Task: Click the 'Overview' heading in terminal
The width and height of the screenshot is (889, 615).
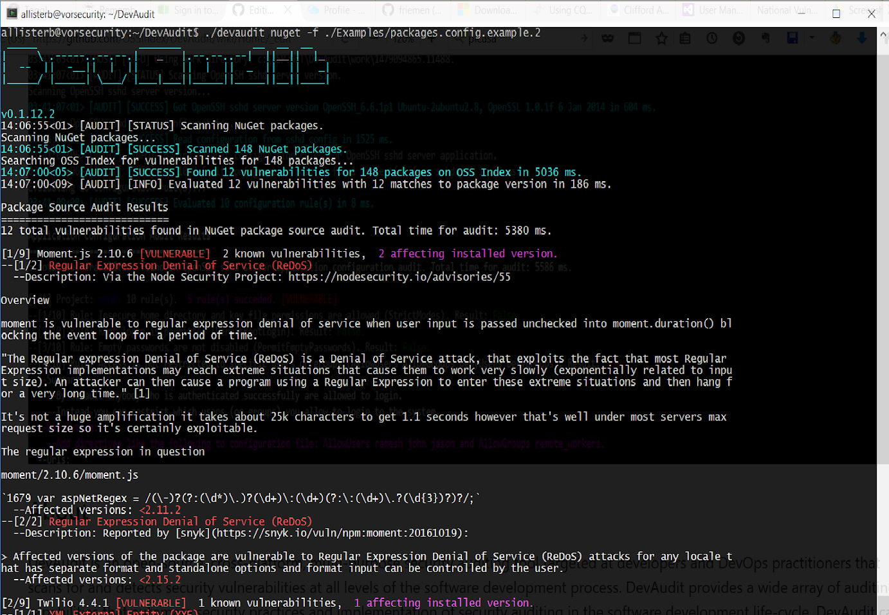Action: click(25, 300)
